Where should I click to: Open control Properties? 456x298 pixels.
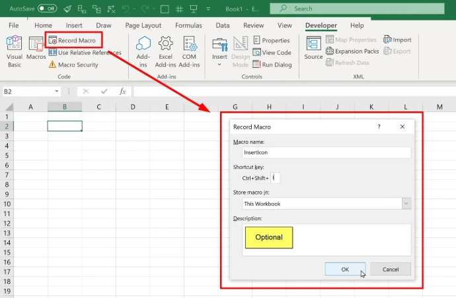pyautogui.click(x=272, y=40)
